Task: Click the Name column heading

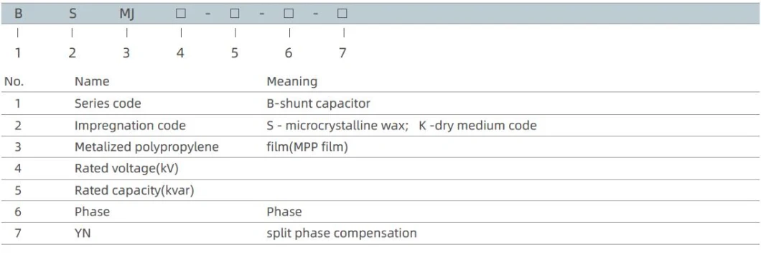Action: tap(92, 82)
